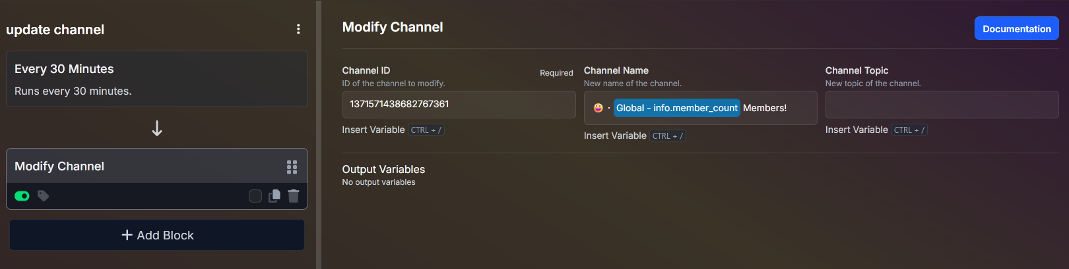The width and height of the screenshot is (1069, 269).
Task: Click the info.member_count variable chip
Action: click(676, 108)
